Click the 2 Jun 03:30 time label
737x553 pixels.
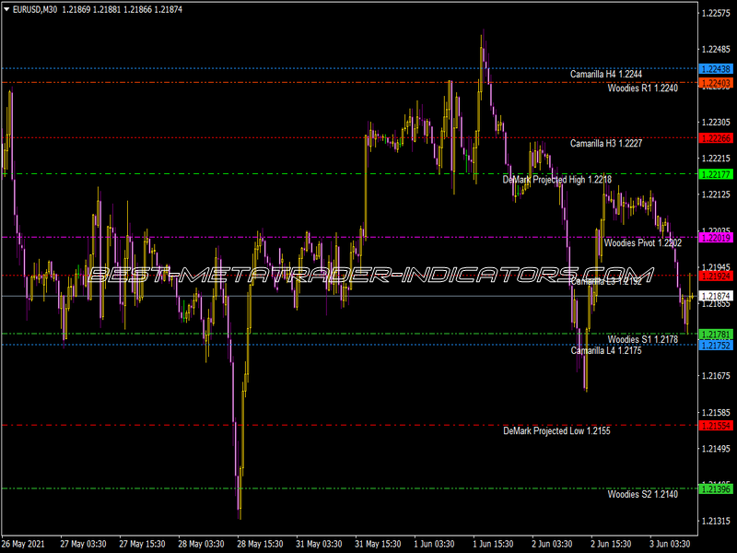(552, 544)
